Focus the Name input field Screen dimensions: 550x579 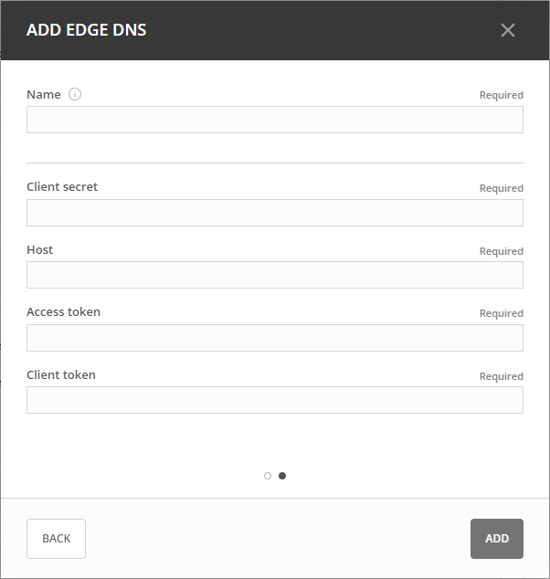pos(274,120)
